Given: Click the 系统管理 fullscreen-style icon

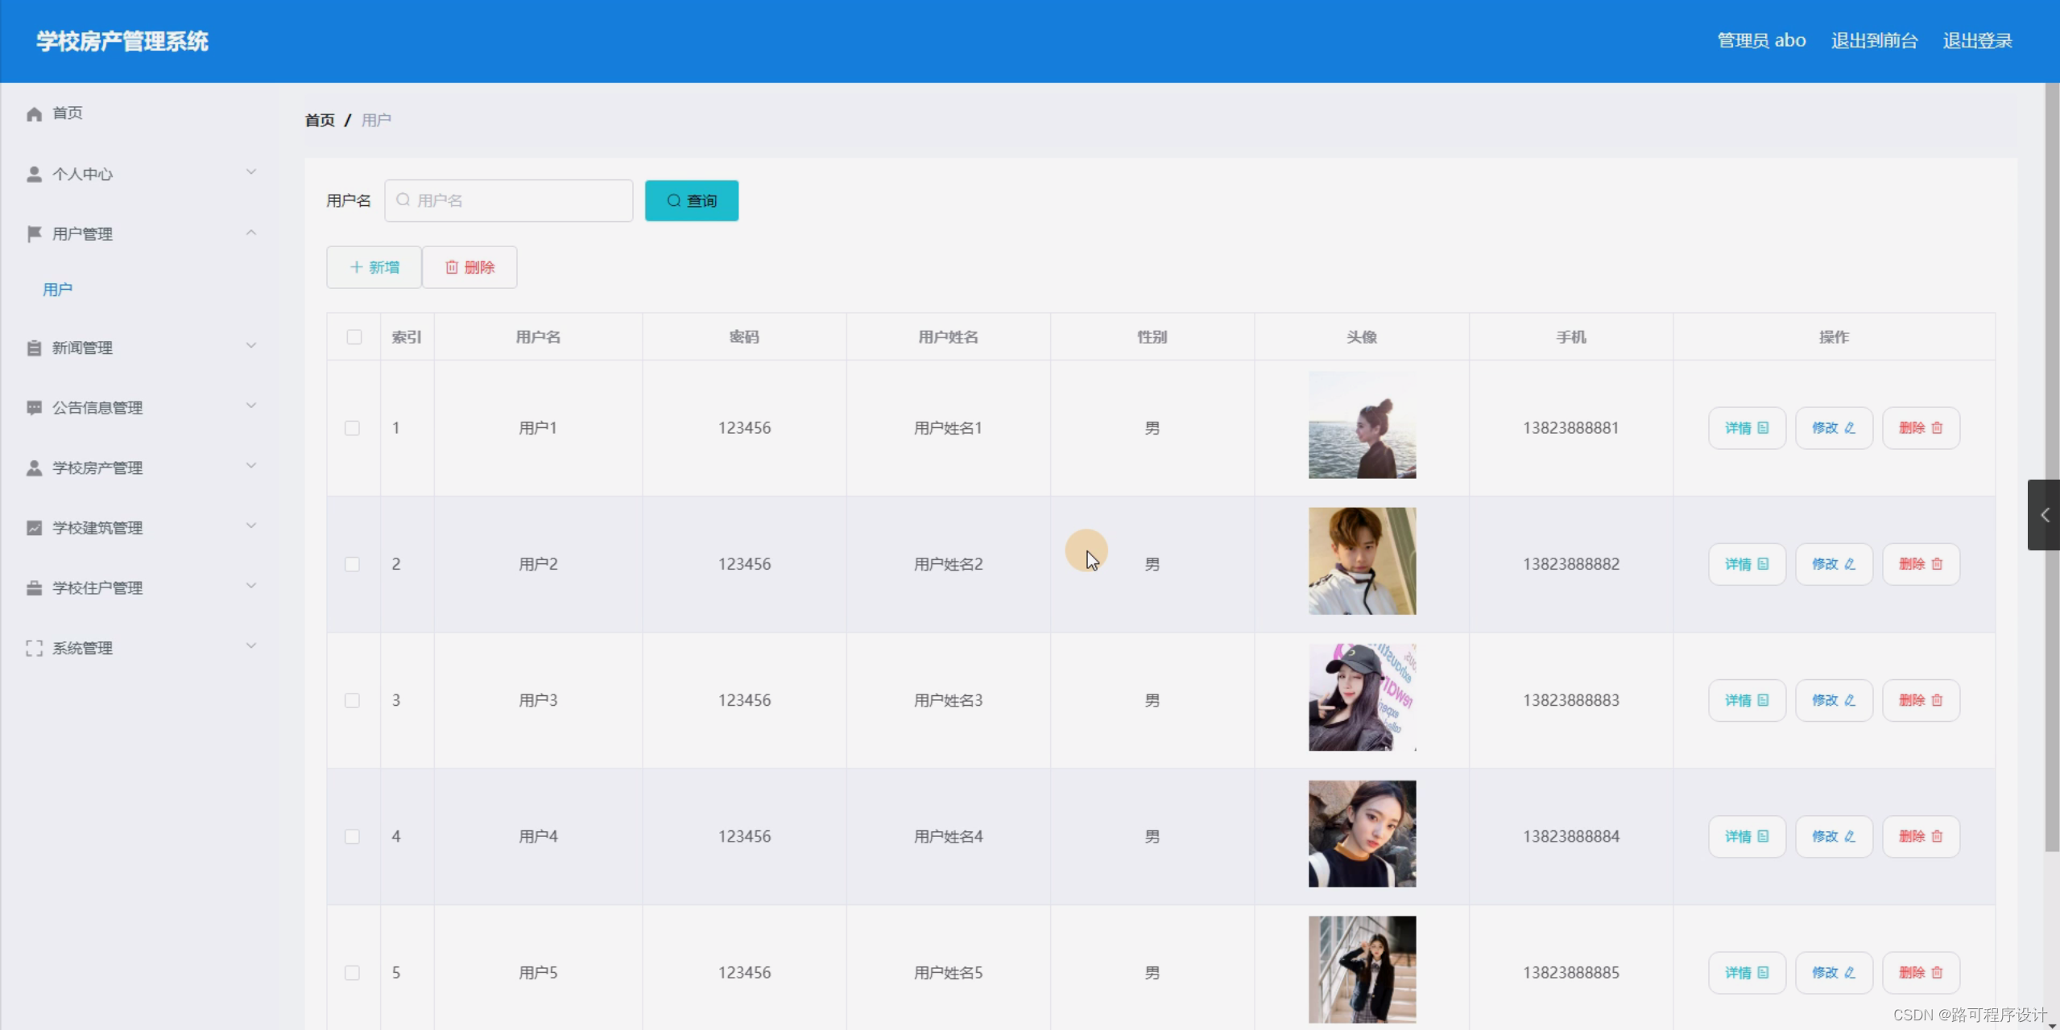Looking at the screenshot, I should pyautogui.click(x=34, y=648).
